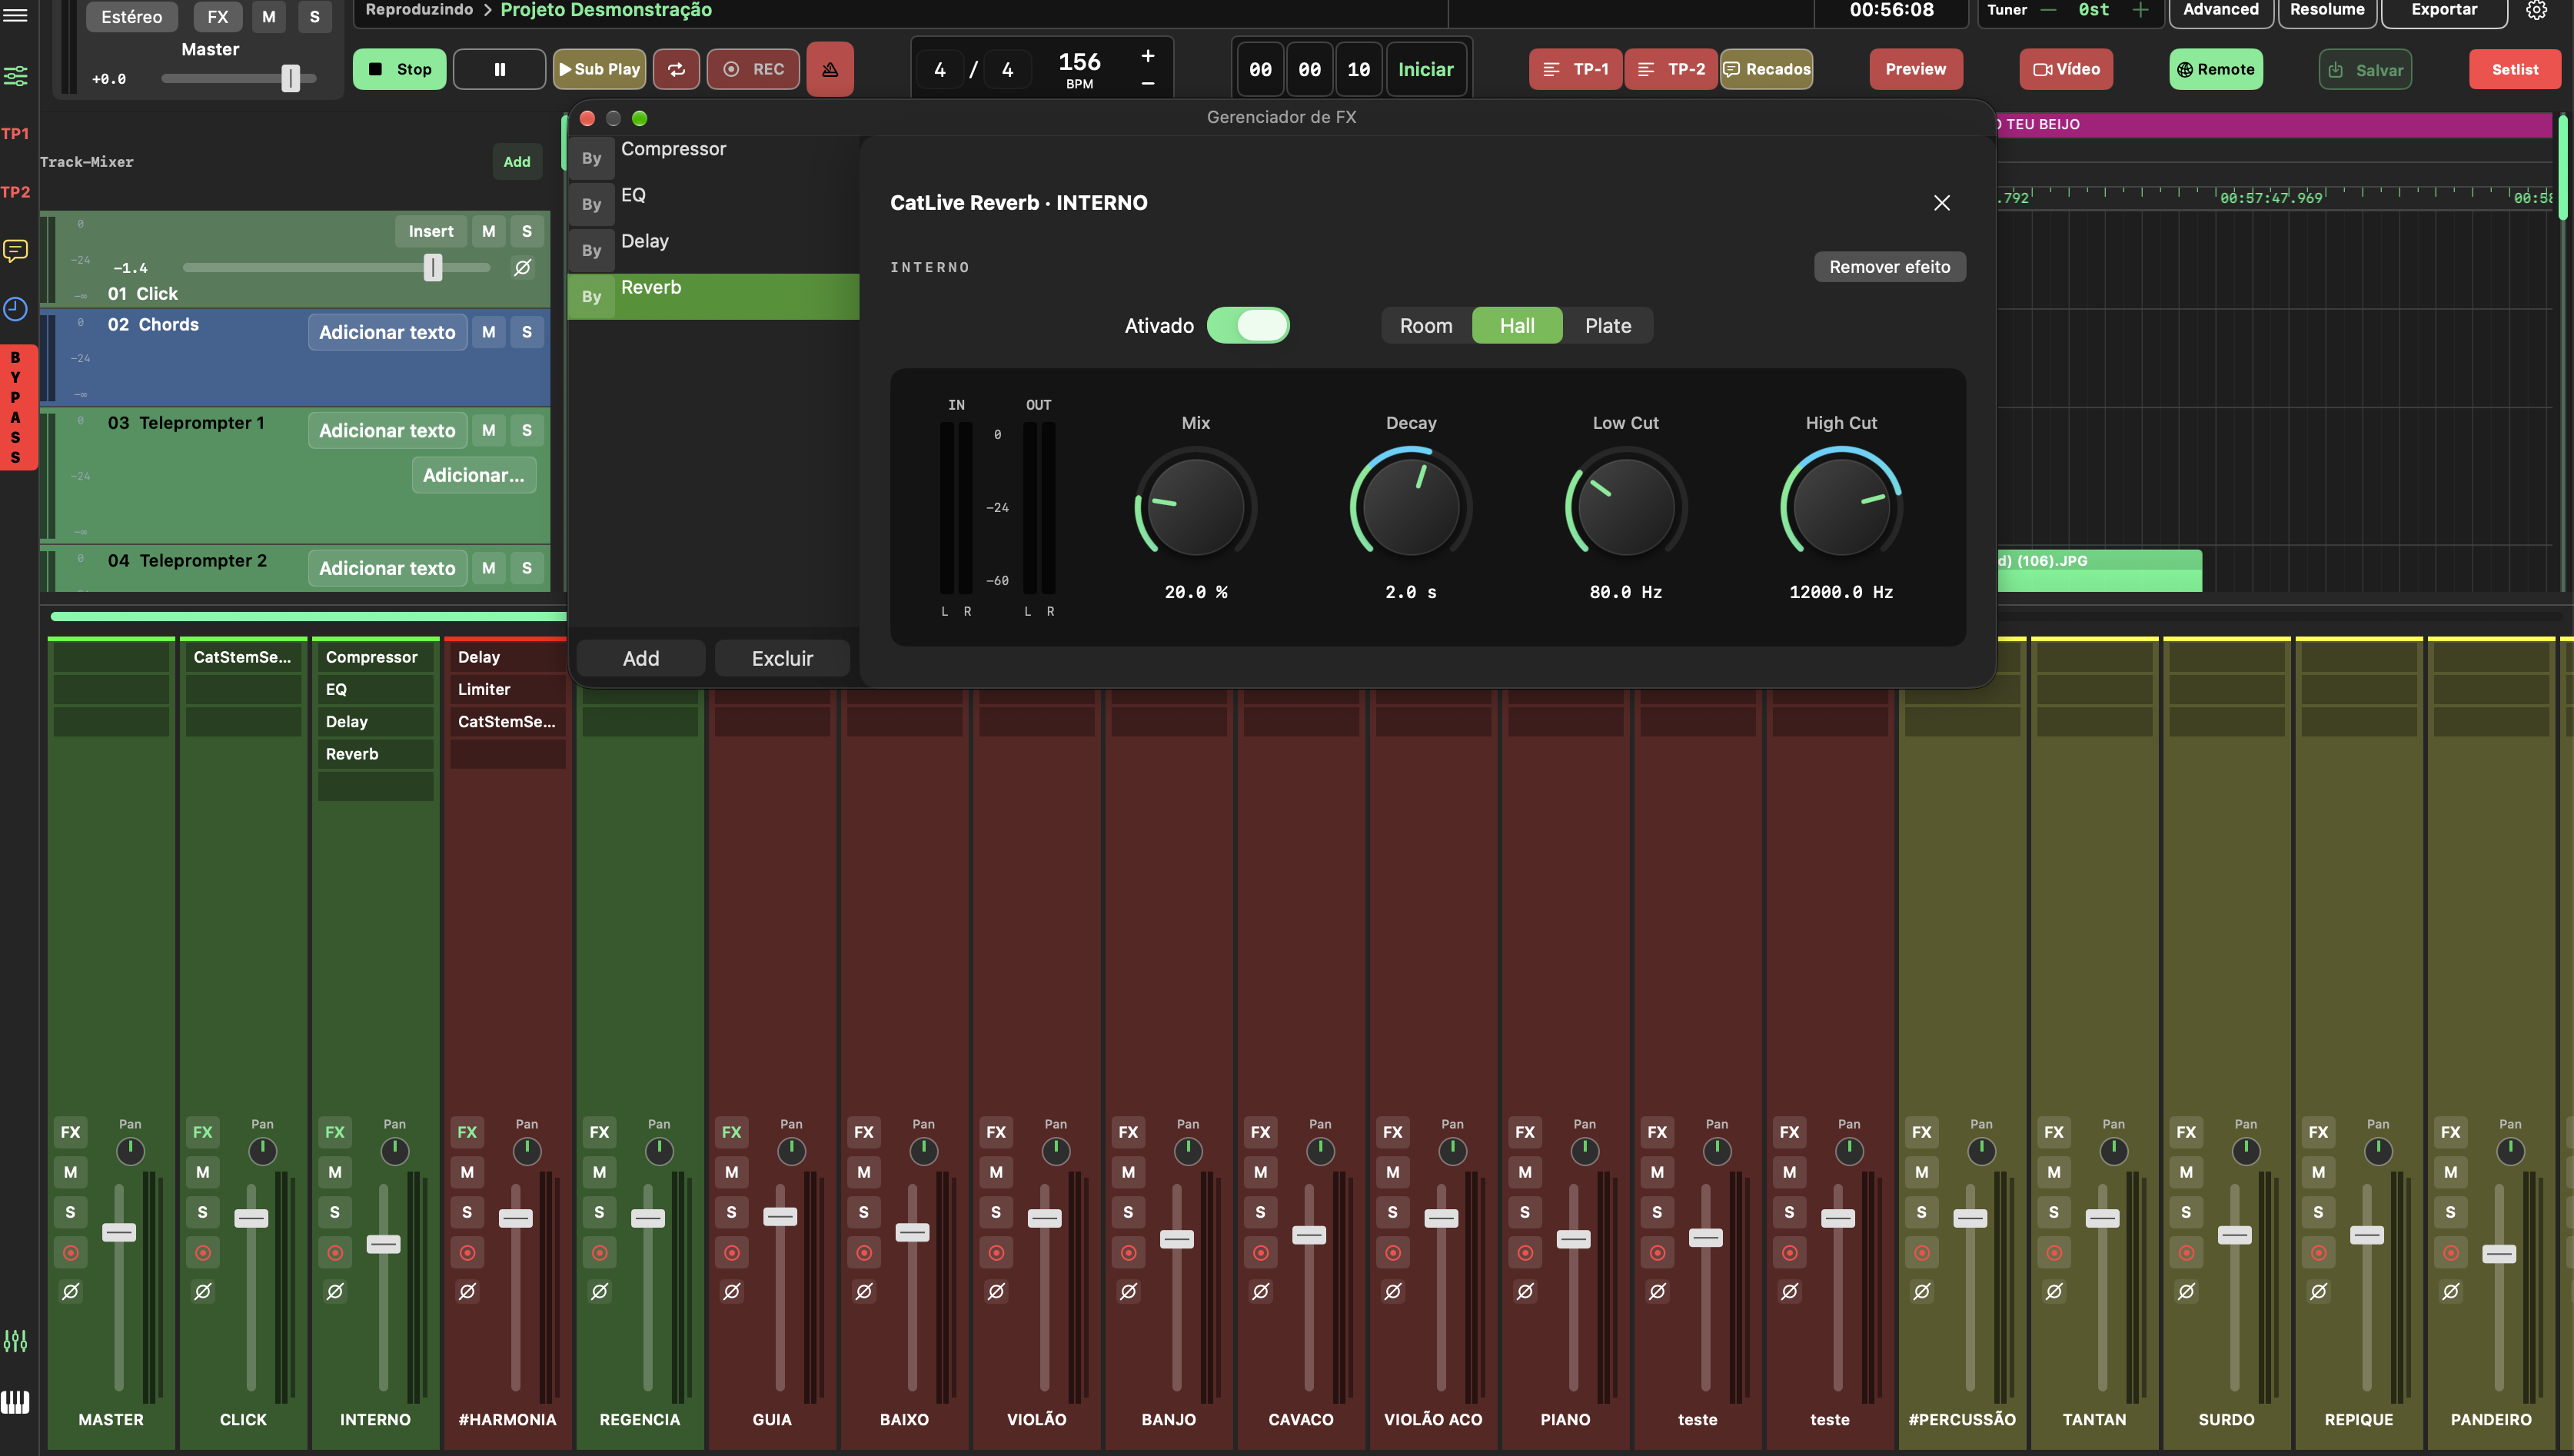Image resolution: width=2574 pixels, height=1456 pixels.
Task: Arm record on the PIANO channel
Action: tap(1524, 1252)
